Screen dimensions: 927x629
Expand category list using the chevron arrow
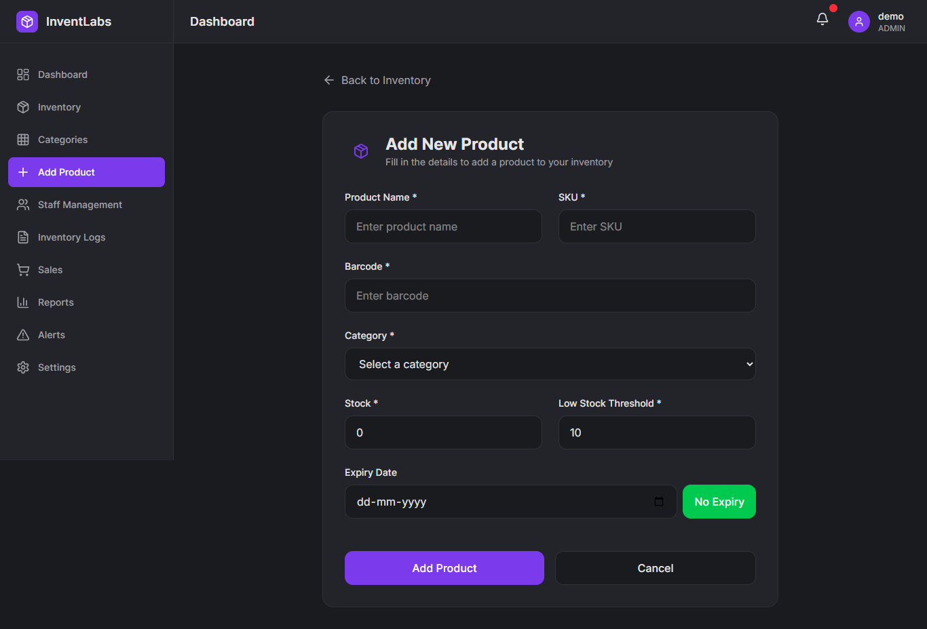coord(749,364)
